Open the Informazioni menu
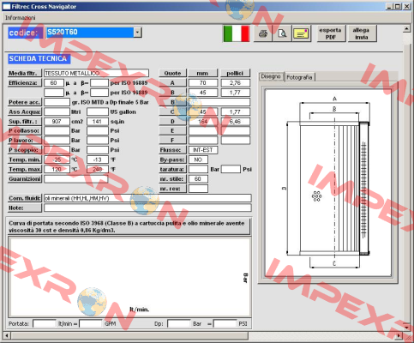 click(21, 18)
